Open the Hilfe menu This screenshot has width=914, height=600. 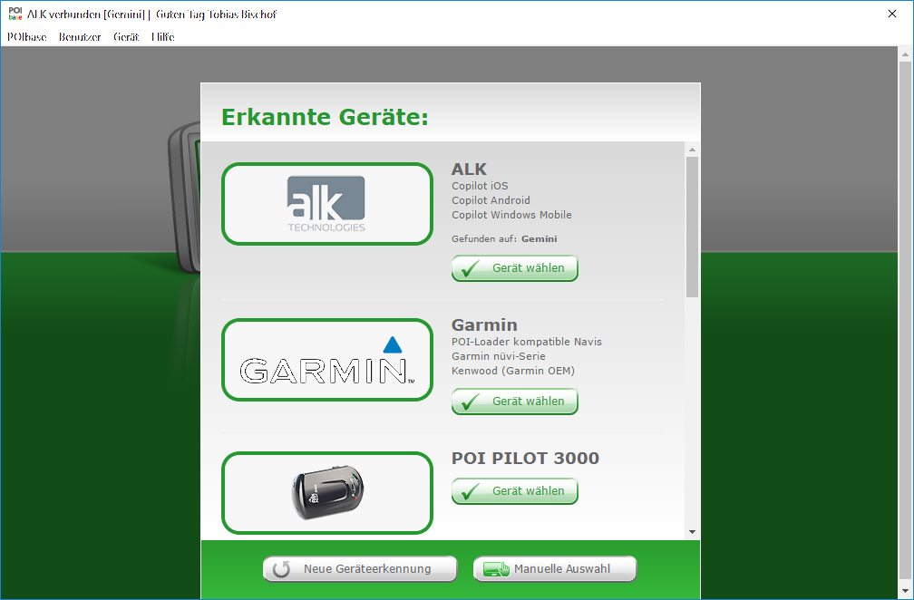pyautogui.click(x=162, y=37)
